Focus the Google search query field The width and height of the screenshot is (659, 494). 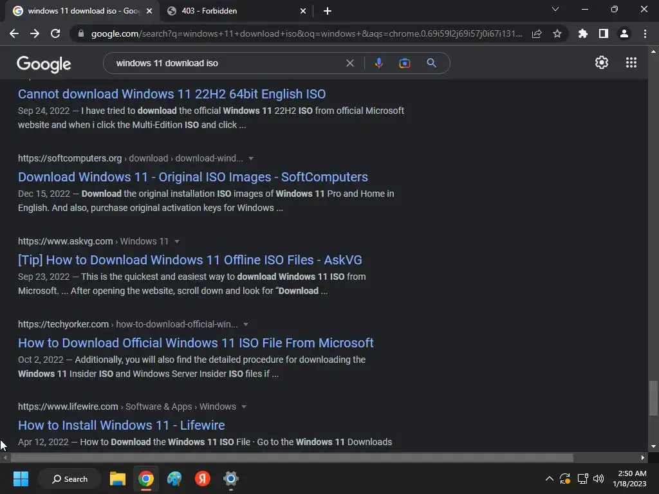227,63
